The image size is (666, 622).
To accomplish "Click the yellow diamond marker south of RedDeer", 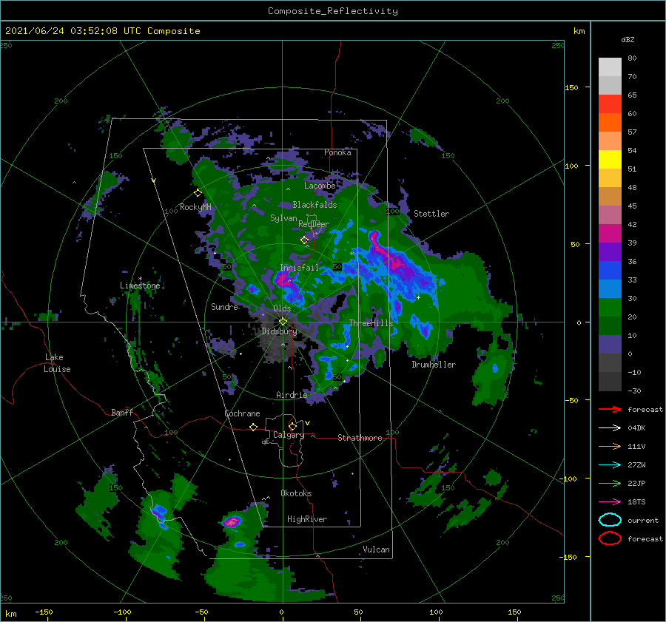I will pos(305,240).
